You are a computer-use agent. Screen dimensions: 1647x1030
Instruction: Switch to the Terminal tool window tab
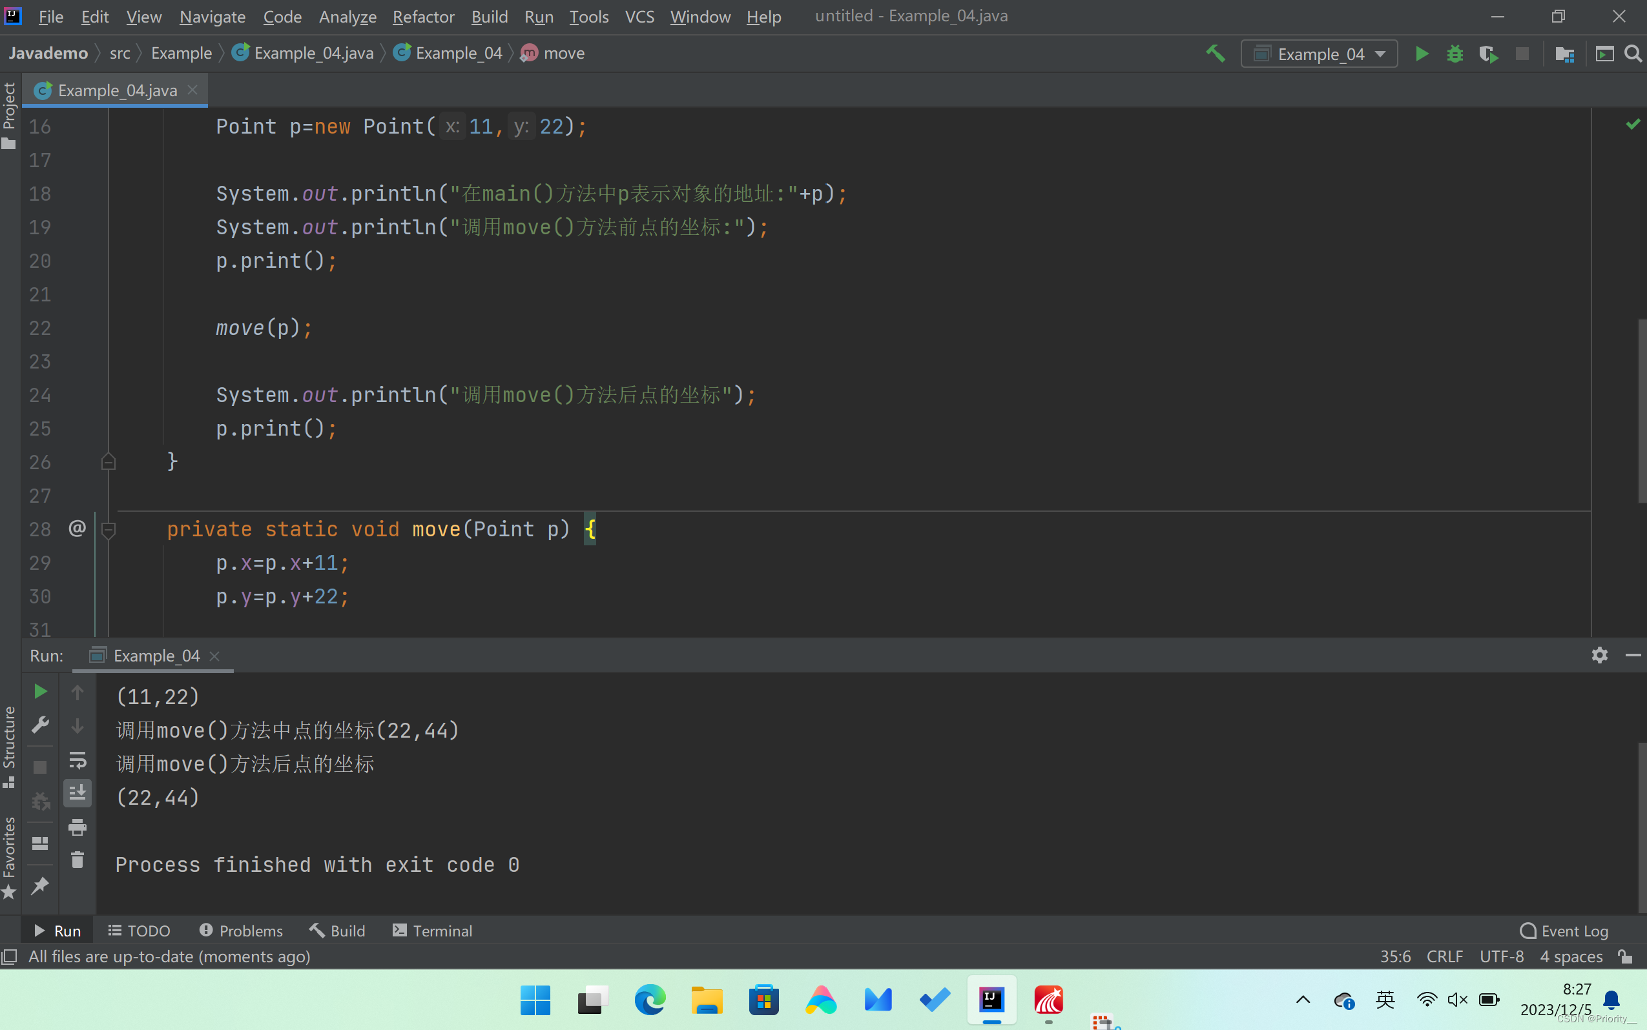(433, 931)
